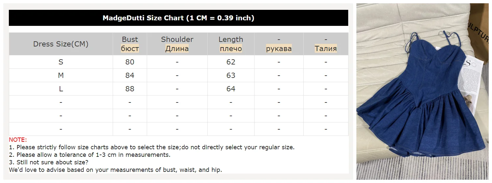Screen dimensions: 492x183
Task: Select the S size row label
Action: point(61,62)
